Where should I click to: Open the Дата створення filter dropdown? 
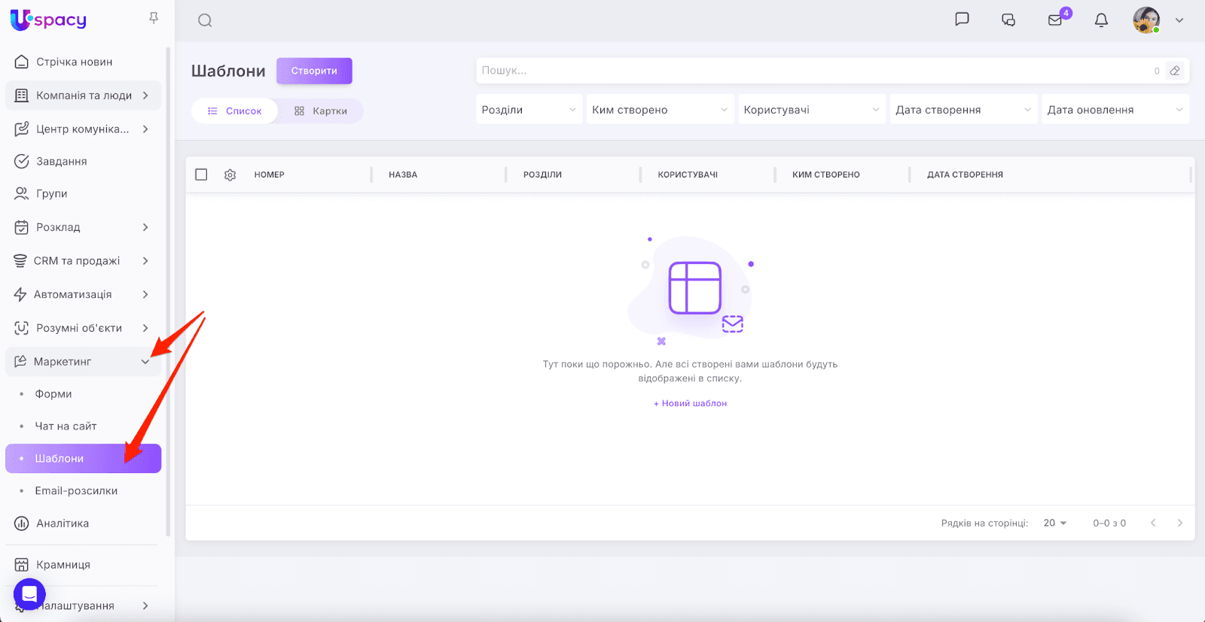962,110
